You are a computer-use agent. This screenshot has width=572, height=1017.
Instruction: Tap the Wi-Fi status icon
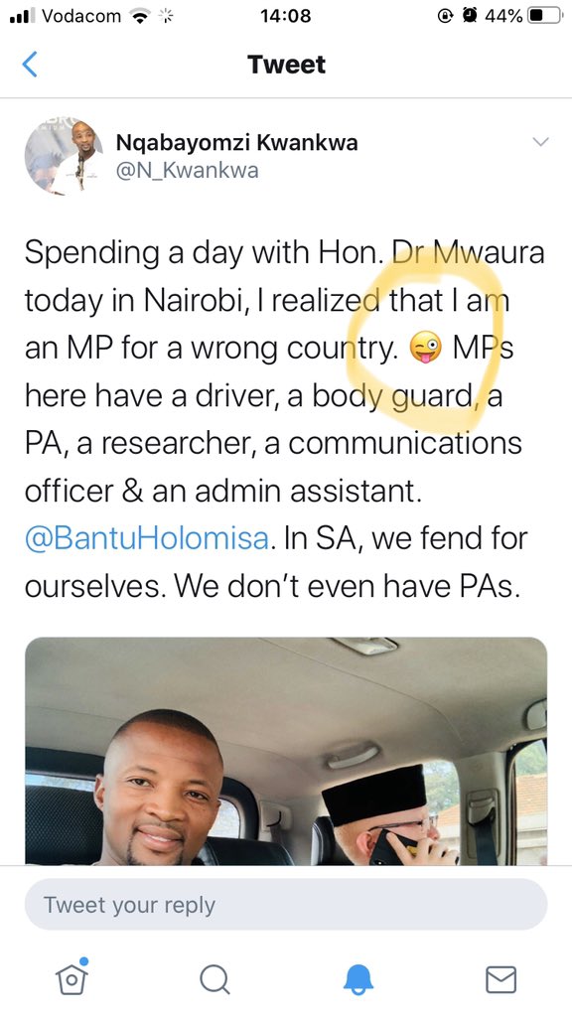(139, 16)
